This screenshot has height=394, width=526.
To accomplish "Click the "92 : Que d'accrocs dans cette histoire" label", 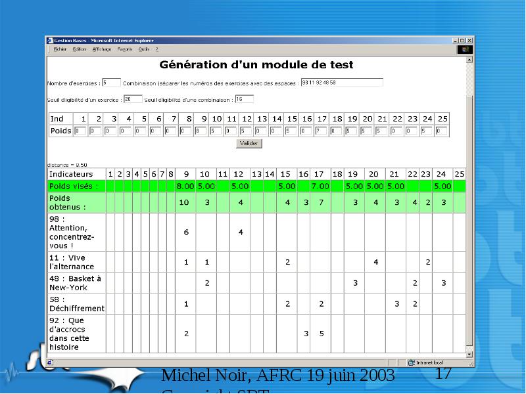I will [x=69, y=334].
